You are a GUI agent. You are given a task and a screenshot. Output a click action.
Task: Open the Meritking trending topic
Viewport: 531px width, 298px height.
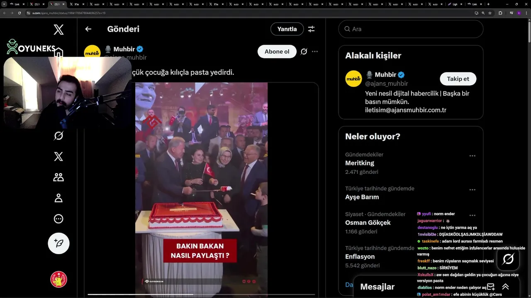360,163
